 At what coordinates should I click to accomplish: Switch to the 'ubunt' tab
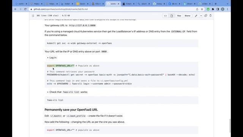pyautogui.click(x=144, y=4)
